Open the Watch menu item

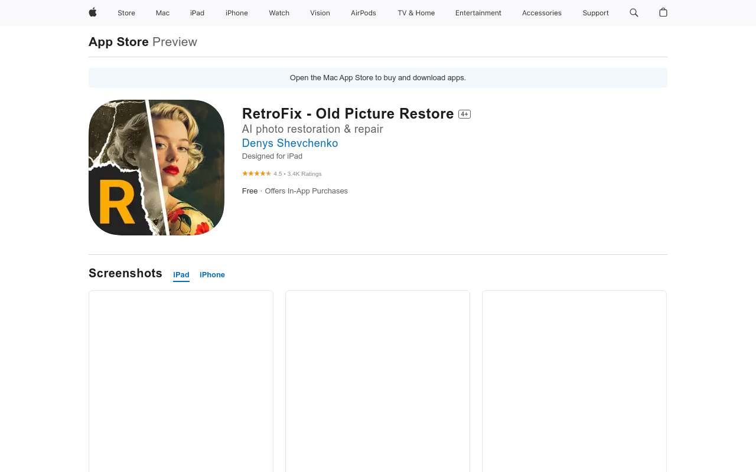pos(279,13)
